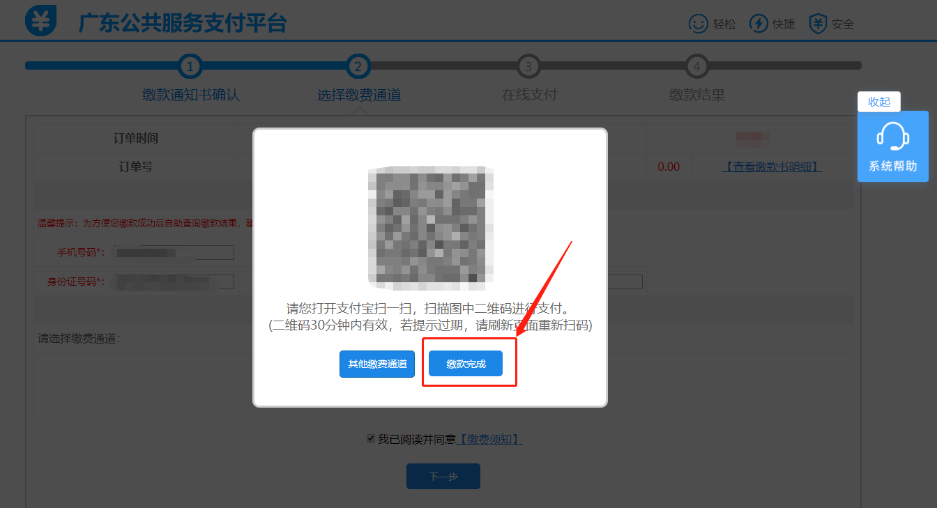Click the 身份证号码 input field

(174, 282)
